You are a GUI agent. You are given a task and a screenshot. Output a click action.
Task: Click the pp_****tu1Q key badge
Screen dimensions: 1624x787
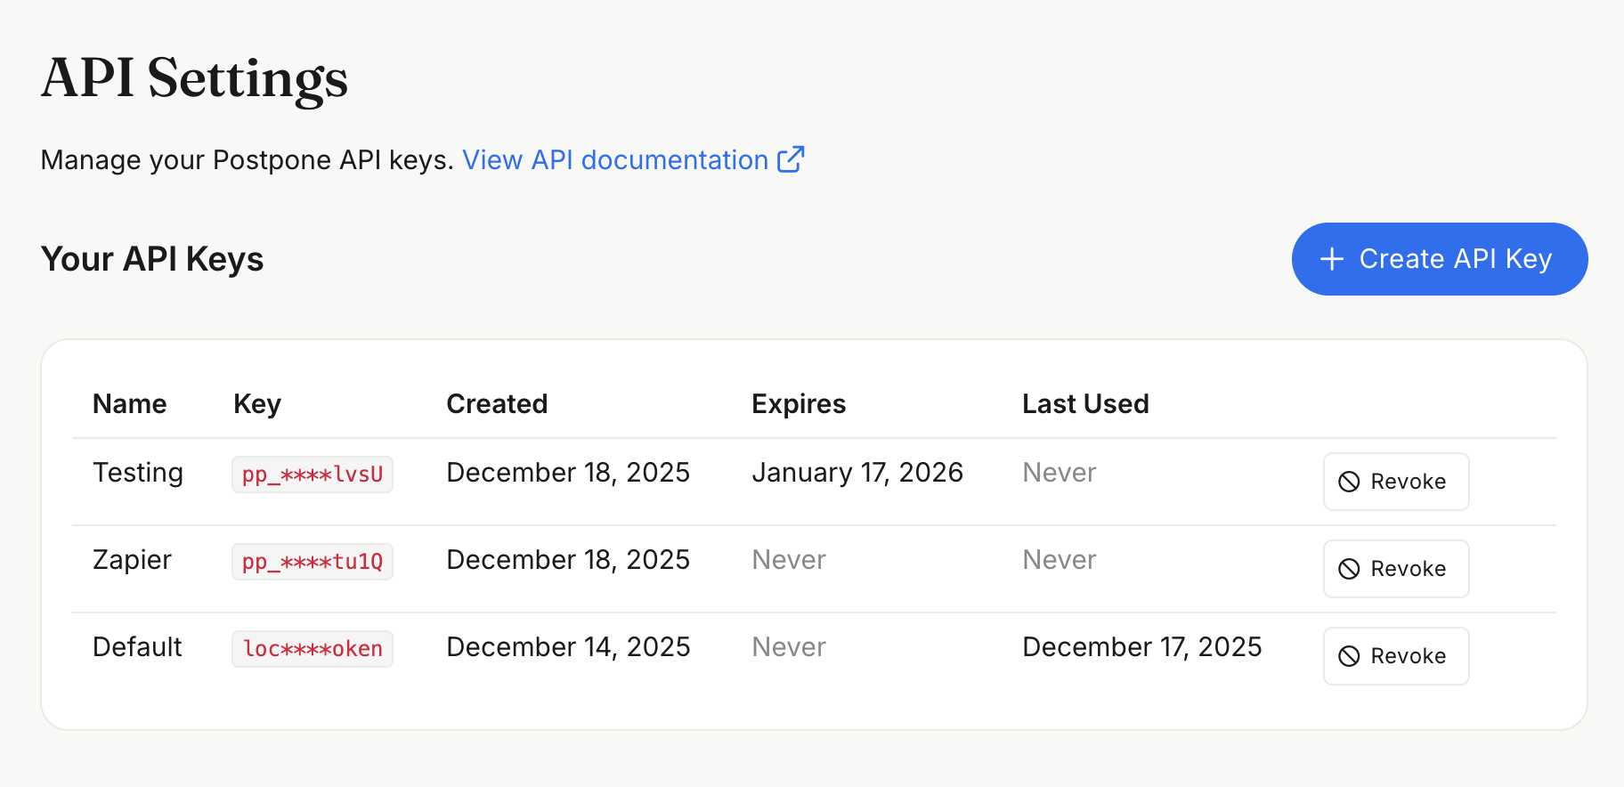click(x=312, y=562)
